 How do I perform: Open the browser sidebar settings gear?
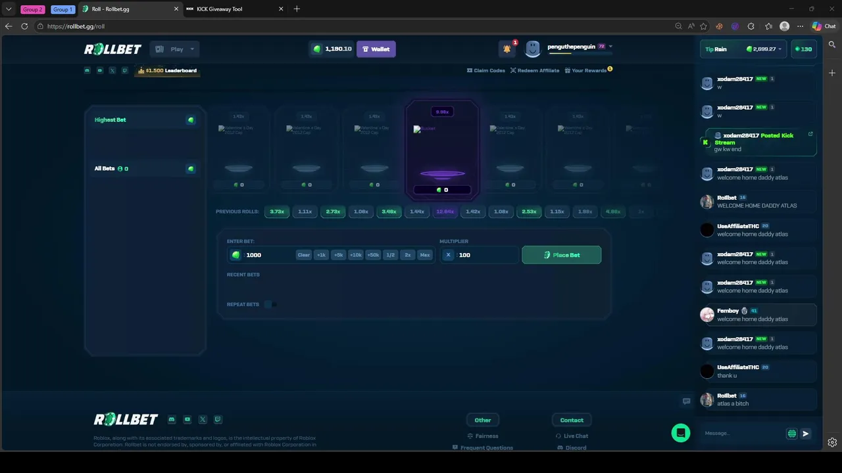click(832, 442)
